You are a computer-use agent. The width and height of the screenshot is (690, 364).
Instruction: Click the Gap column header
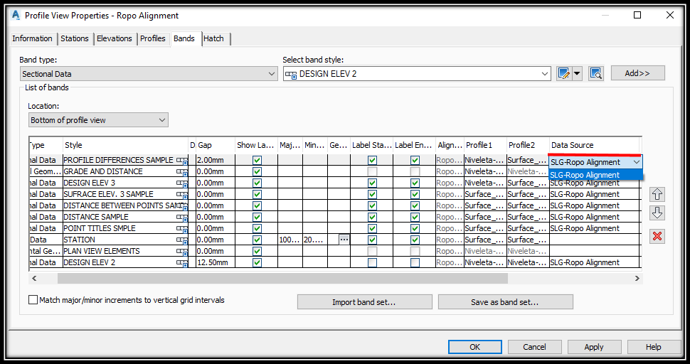tap(215, 145)
